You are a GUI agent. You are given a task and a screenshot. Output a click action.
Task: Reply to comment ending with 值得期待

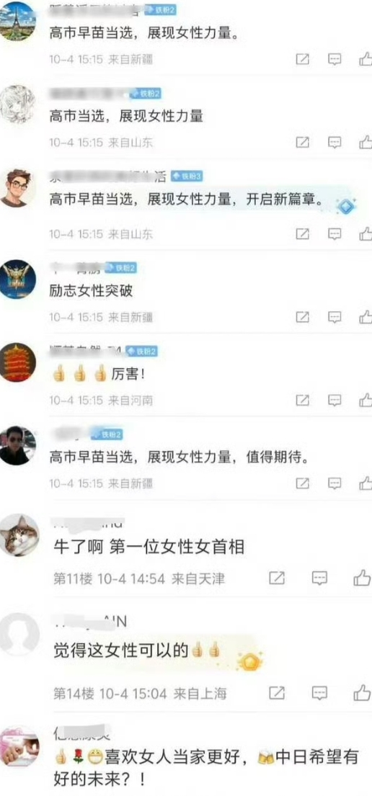[x=335, y=483]
